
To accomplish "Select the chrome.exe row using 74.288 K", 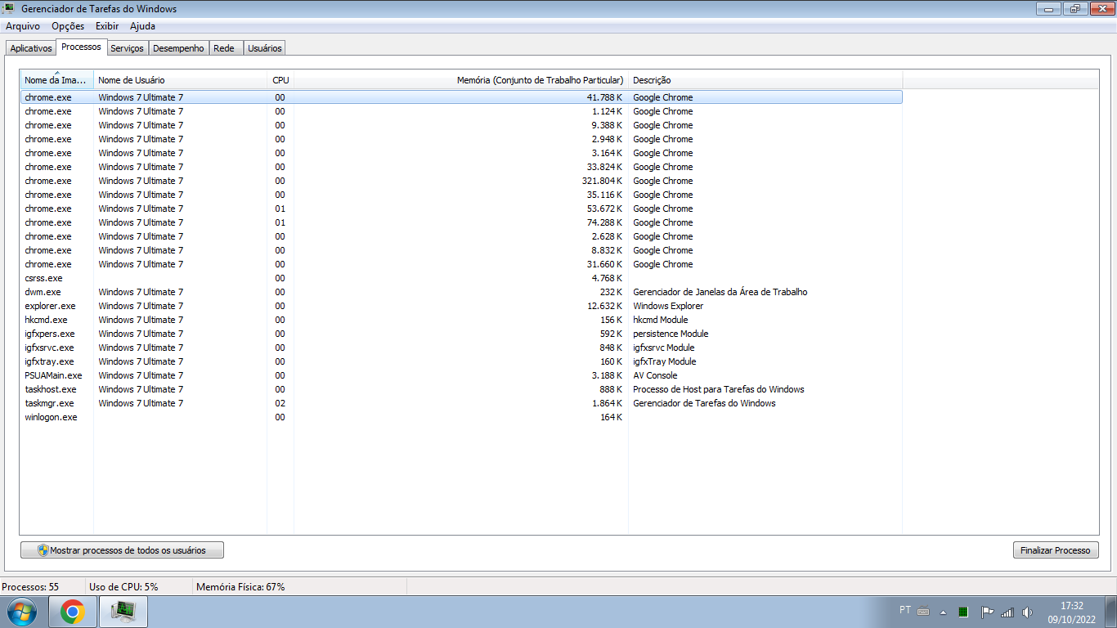I will click(461, 222).
